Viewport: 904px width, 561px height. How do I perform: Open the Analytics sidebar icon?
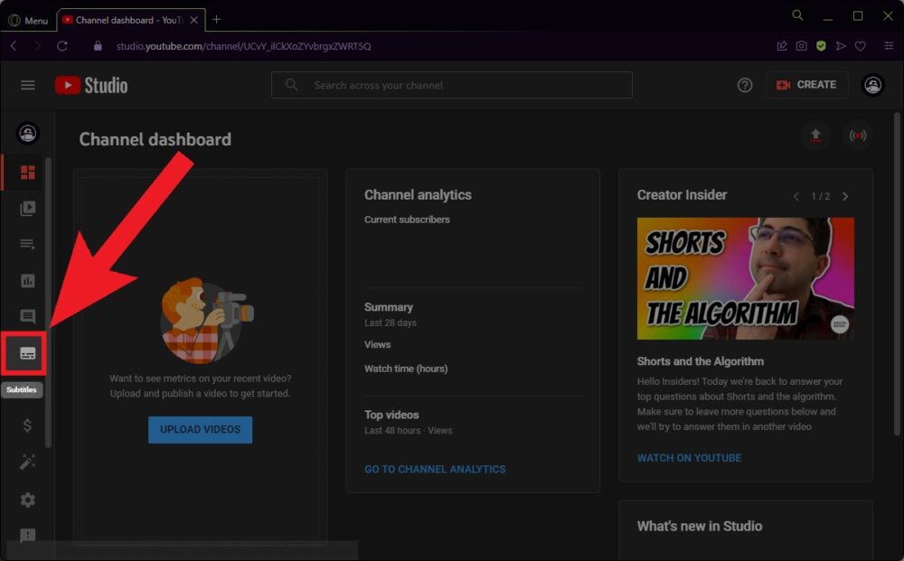[27, 281]
